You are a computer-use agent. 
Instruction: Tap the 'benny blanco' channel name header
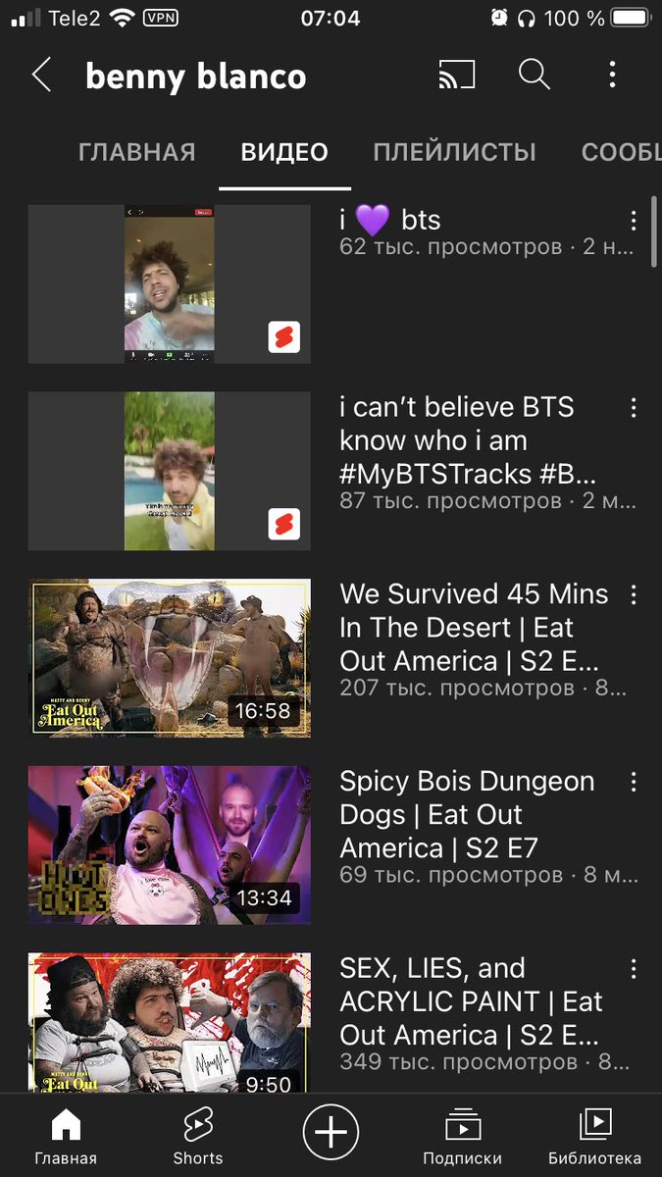pyautogui.click(x=196, y=76)
